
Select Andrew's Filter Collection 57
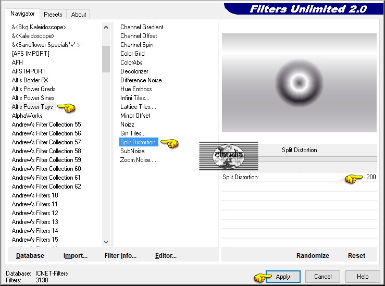pyautogui.click(x=46, y=142)
